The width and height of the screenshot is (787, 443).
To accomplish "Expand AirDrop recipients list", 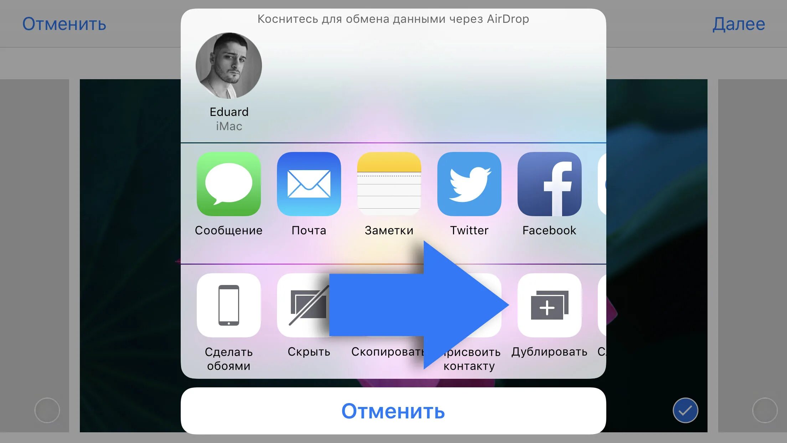I will coord(393,85).
